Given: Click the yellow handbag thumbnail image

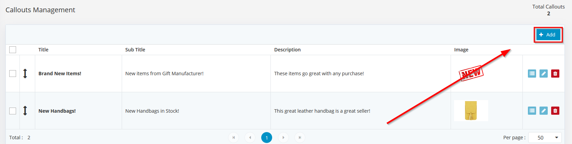Looking at the screenshot, I should click(471, 111).
